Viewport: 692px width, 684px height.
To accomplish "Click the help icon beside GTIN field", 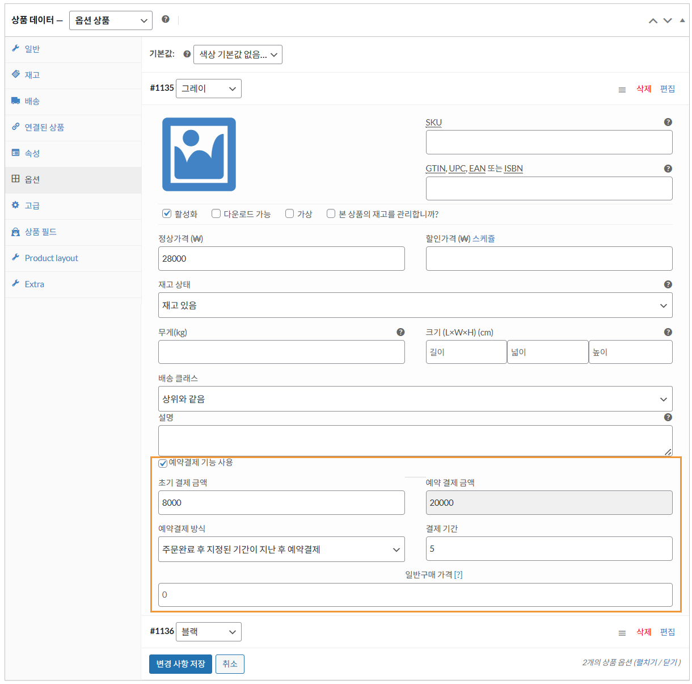I will click(x=668, y=169).
